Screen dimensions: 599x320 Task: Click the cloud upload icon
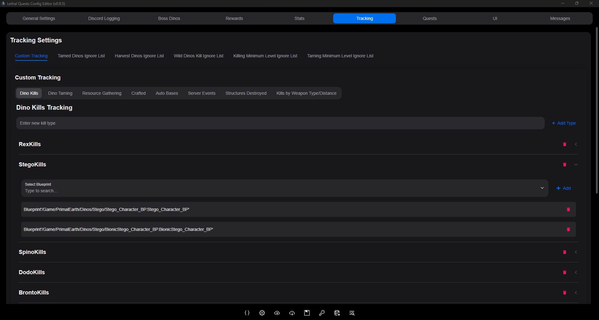click(277, 313)
